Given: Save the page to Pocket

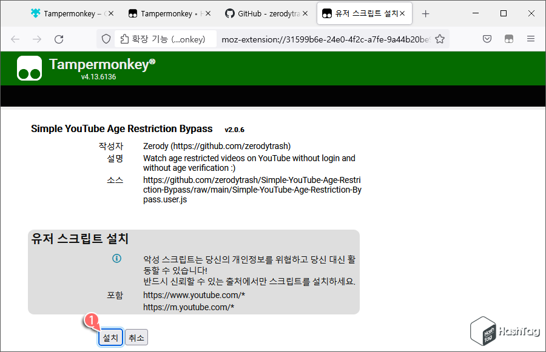Looking at the screenshot, I should tap(487, 38).
